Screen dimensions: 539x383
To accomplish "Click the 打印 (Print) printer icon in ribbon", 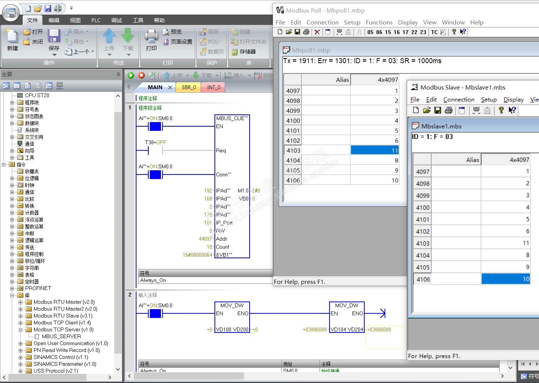I will [151, 37].
